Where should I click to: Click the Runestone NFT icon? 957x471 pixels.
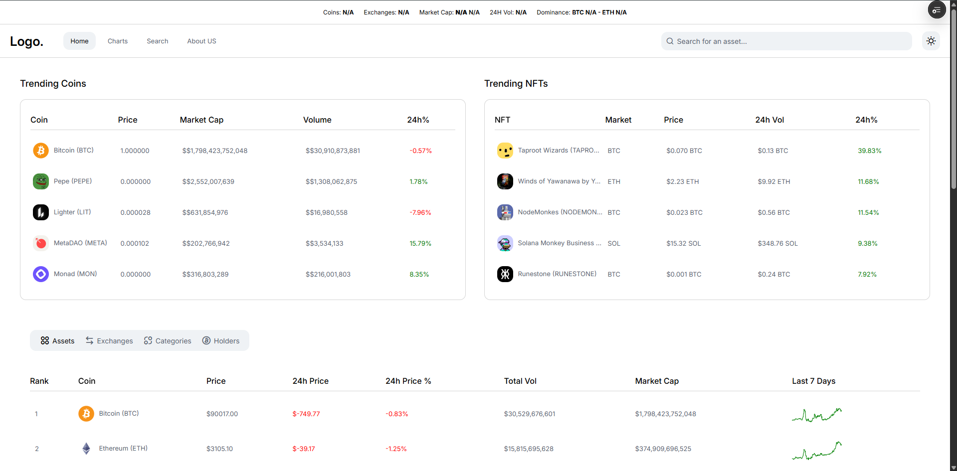(x=505, y=274)
